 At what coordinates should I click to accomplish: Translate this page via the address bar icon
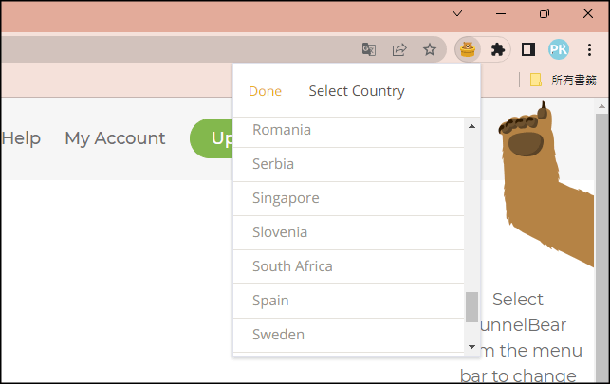[x=369, y=49]
